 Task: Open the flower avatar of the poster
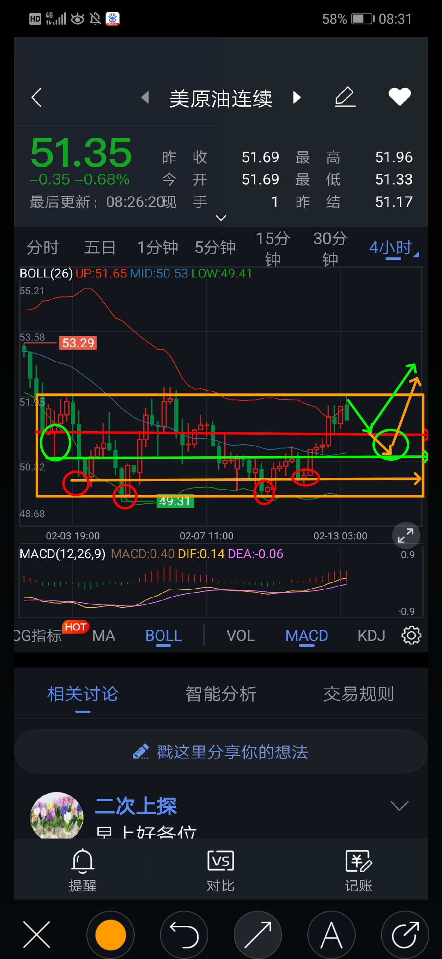(x=57, y=815)
